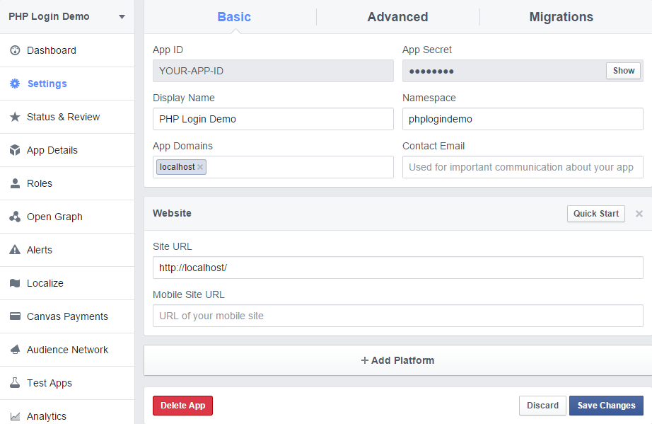This screenshot has width=652, height=424.
Task: Click the Settings gear icon
Action: pos(15,84)
